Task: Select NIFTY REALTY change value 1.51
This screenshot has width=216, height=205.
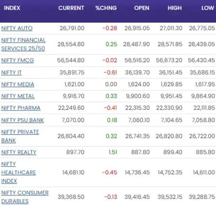Action: 113,152
